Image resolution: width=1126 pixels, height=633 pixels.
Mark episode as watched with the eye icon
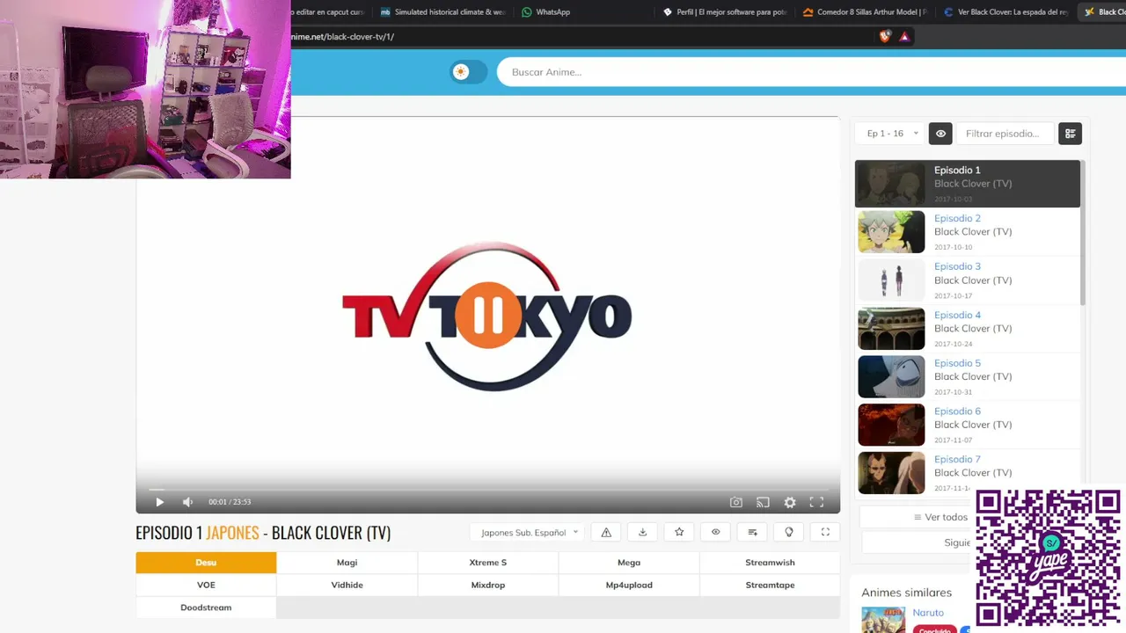[x=716, y=532]
